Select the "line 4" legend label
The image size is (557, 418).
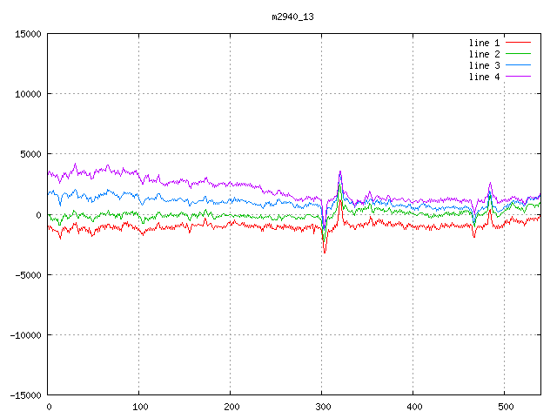point(485,77)
